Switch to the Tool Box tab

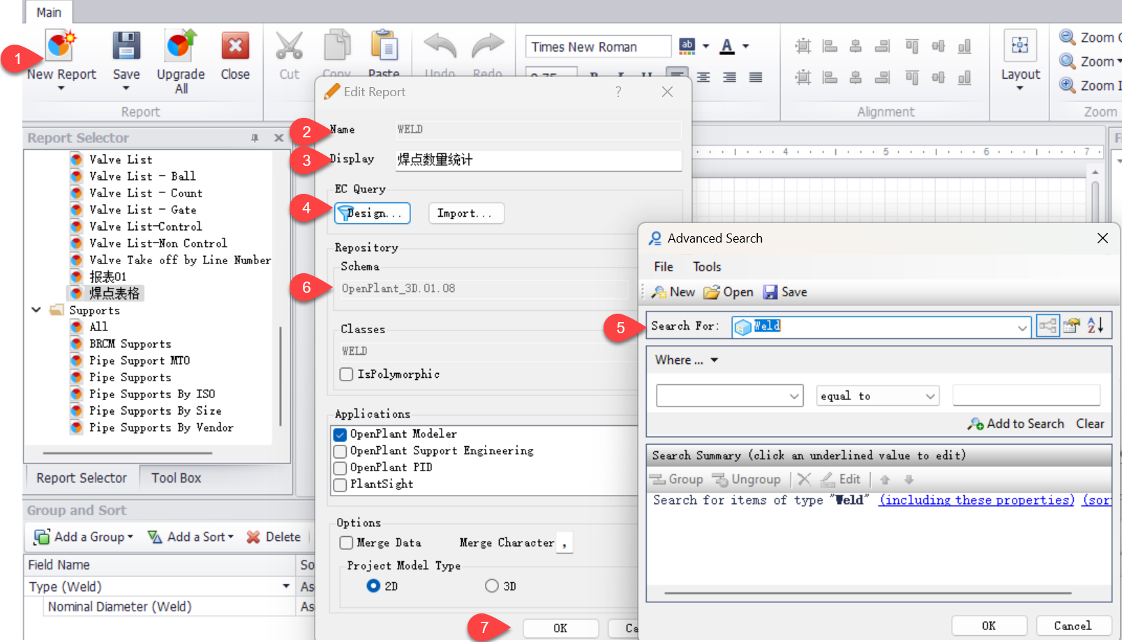[x=175, y=477]
